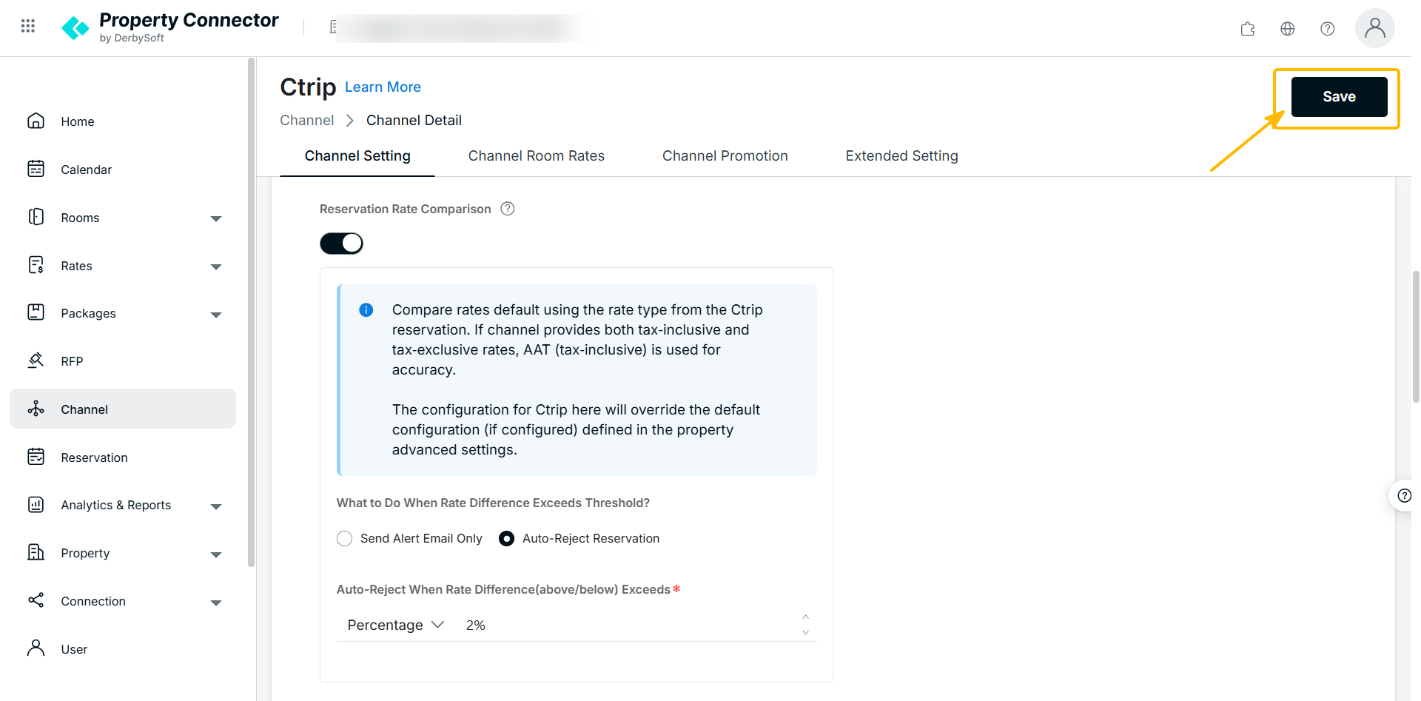Screen dimensions: 1421x701
Task: Click the RFP gavel icon
Action: 36,360
